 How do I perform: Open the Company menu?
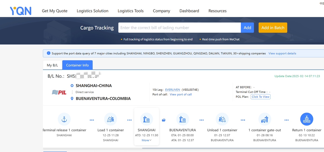point(162,11)
